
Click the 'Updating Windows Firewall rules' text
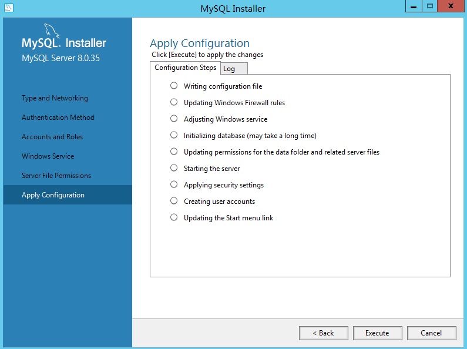click(x=234, y=103)
